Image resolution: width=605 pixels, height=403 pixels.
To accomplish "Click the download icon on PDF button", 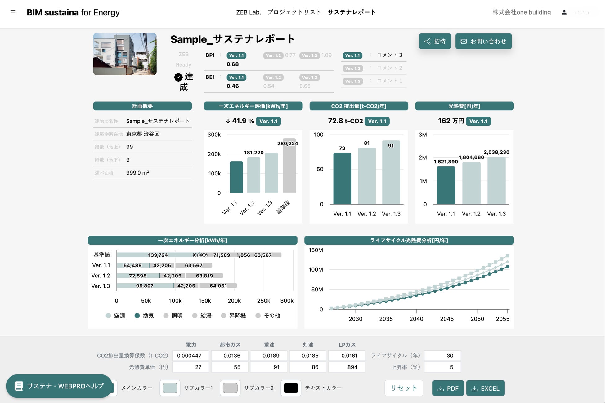I will tap(440, 388).
